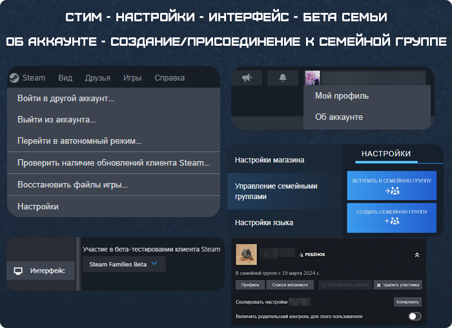452x328 pixels.
Task: Click the Восстановить аккаунт button
Action: (345, 285)
